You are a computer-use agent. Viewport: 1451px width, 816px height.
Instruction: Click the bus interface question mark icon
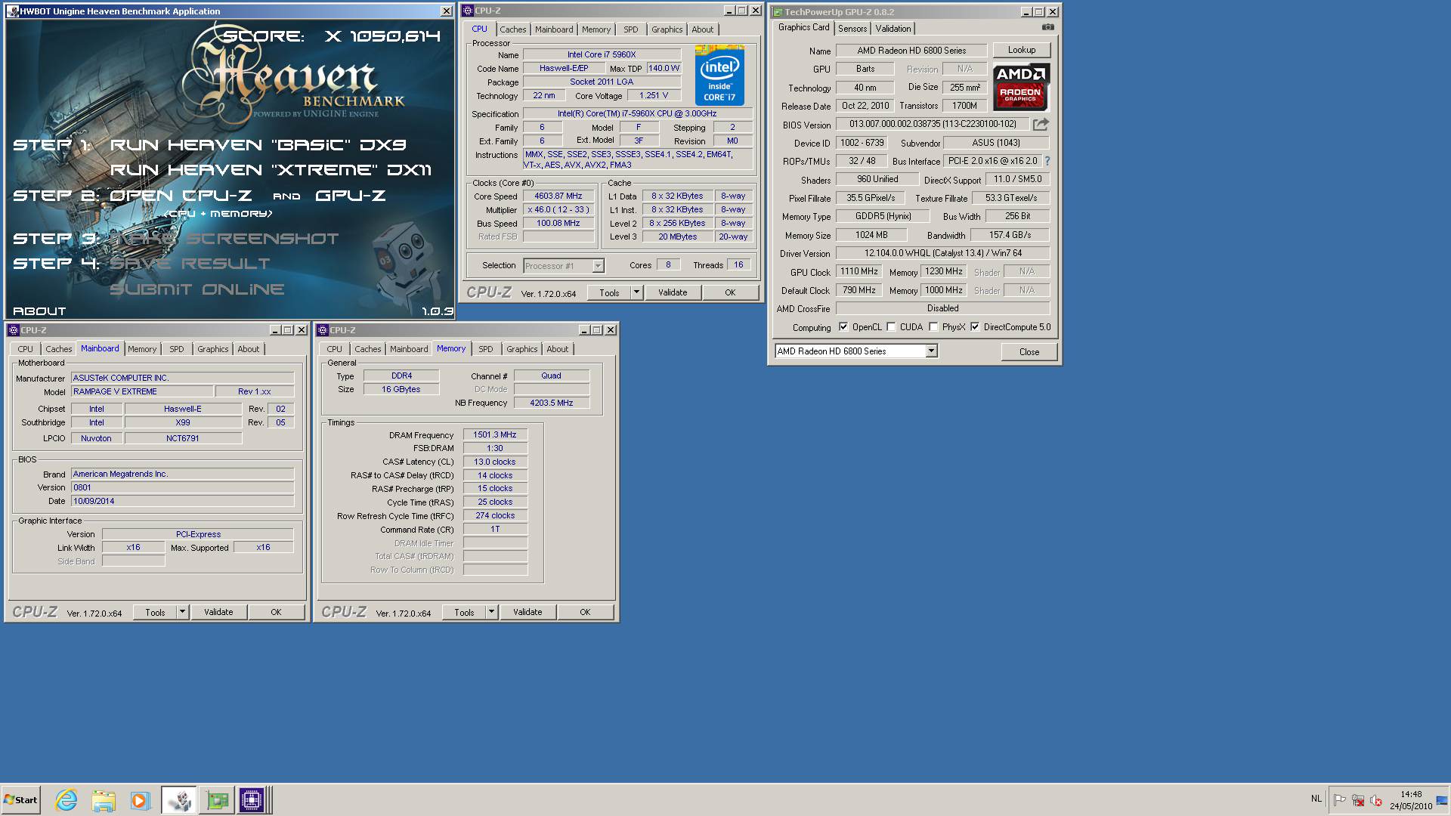click(x=1047, y=161)
